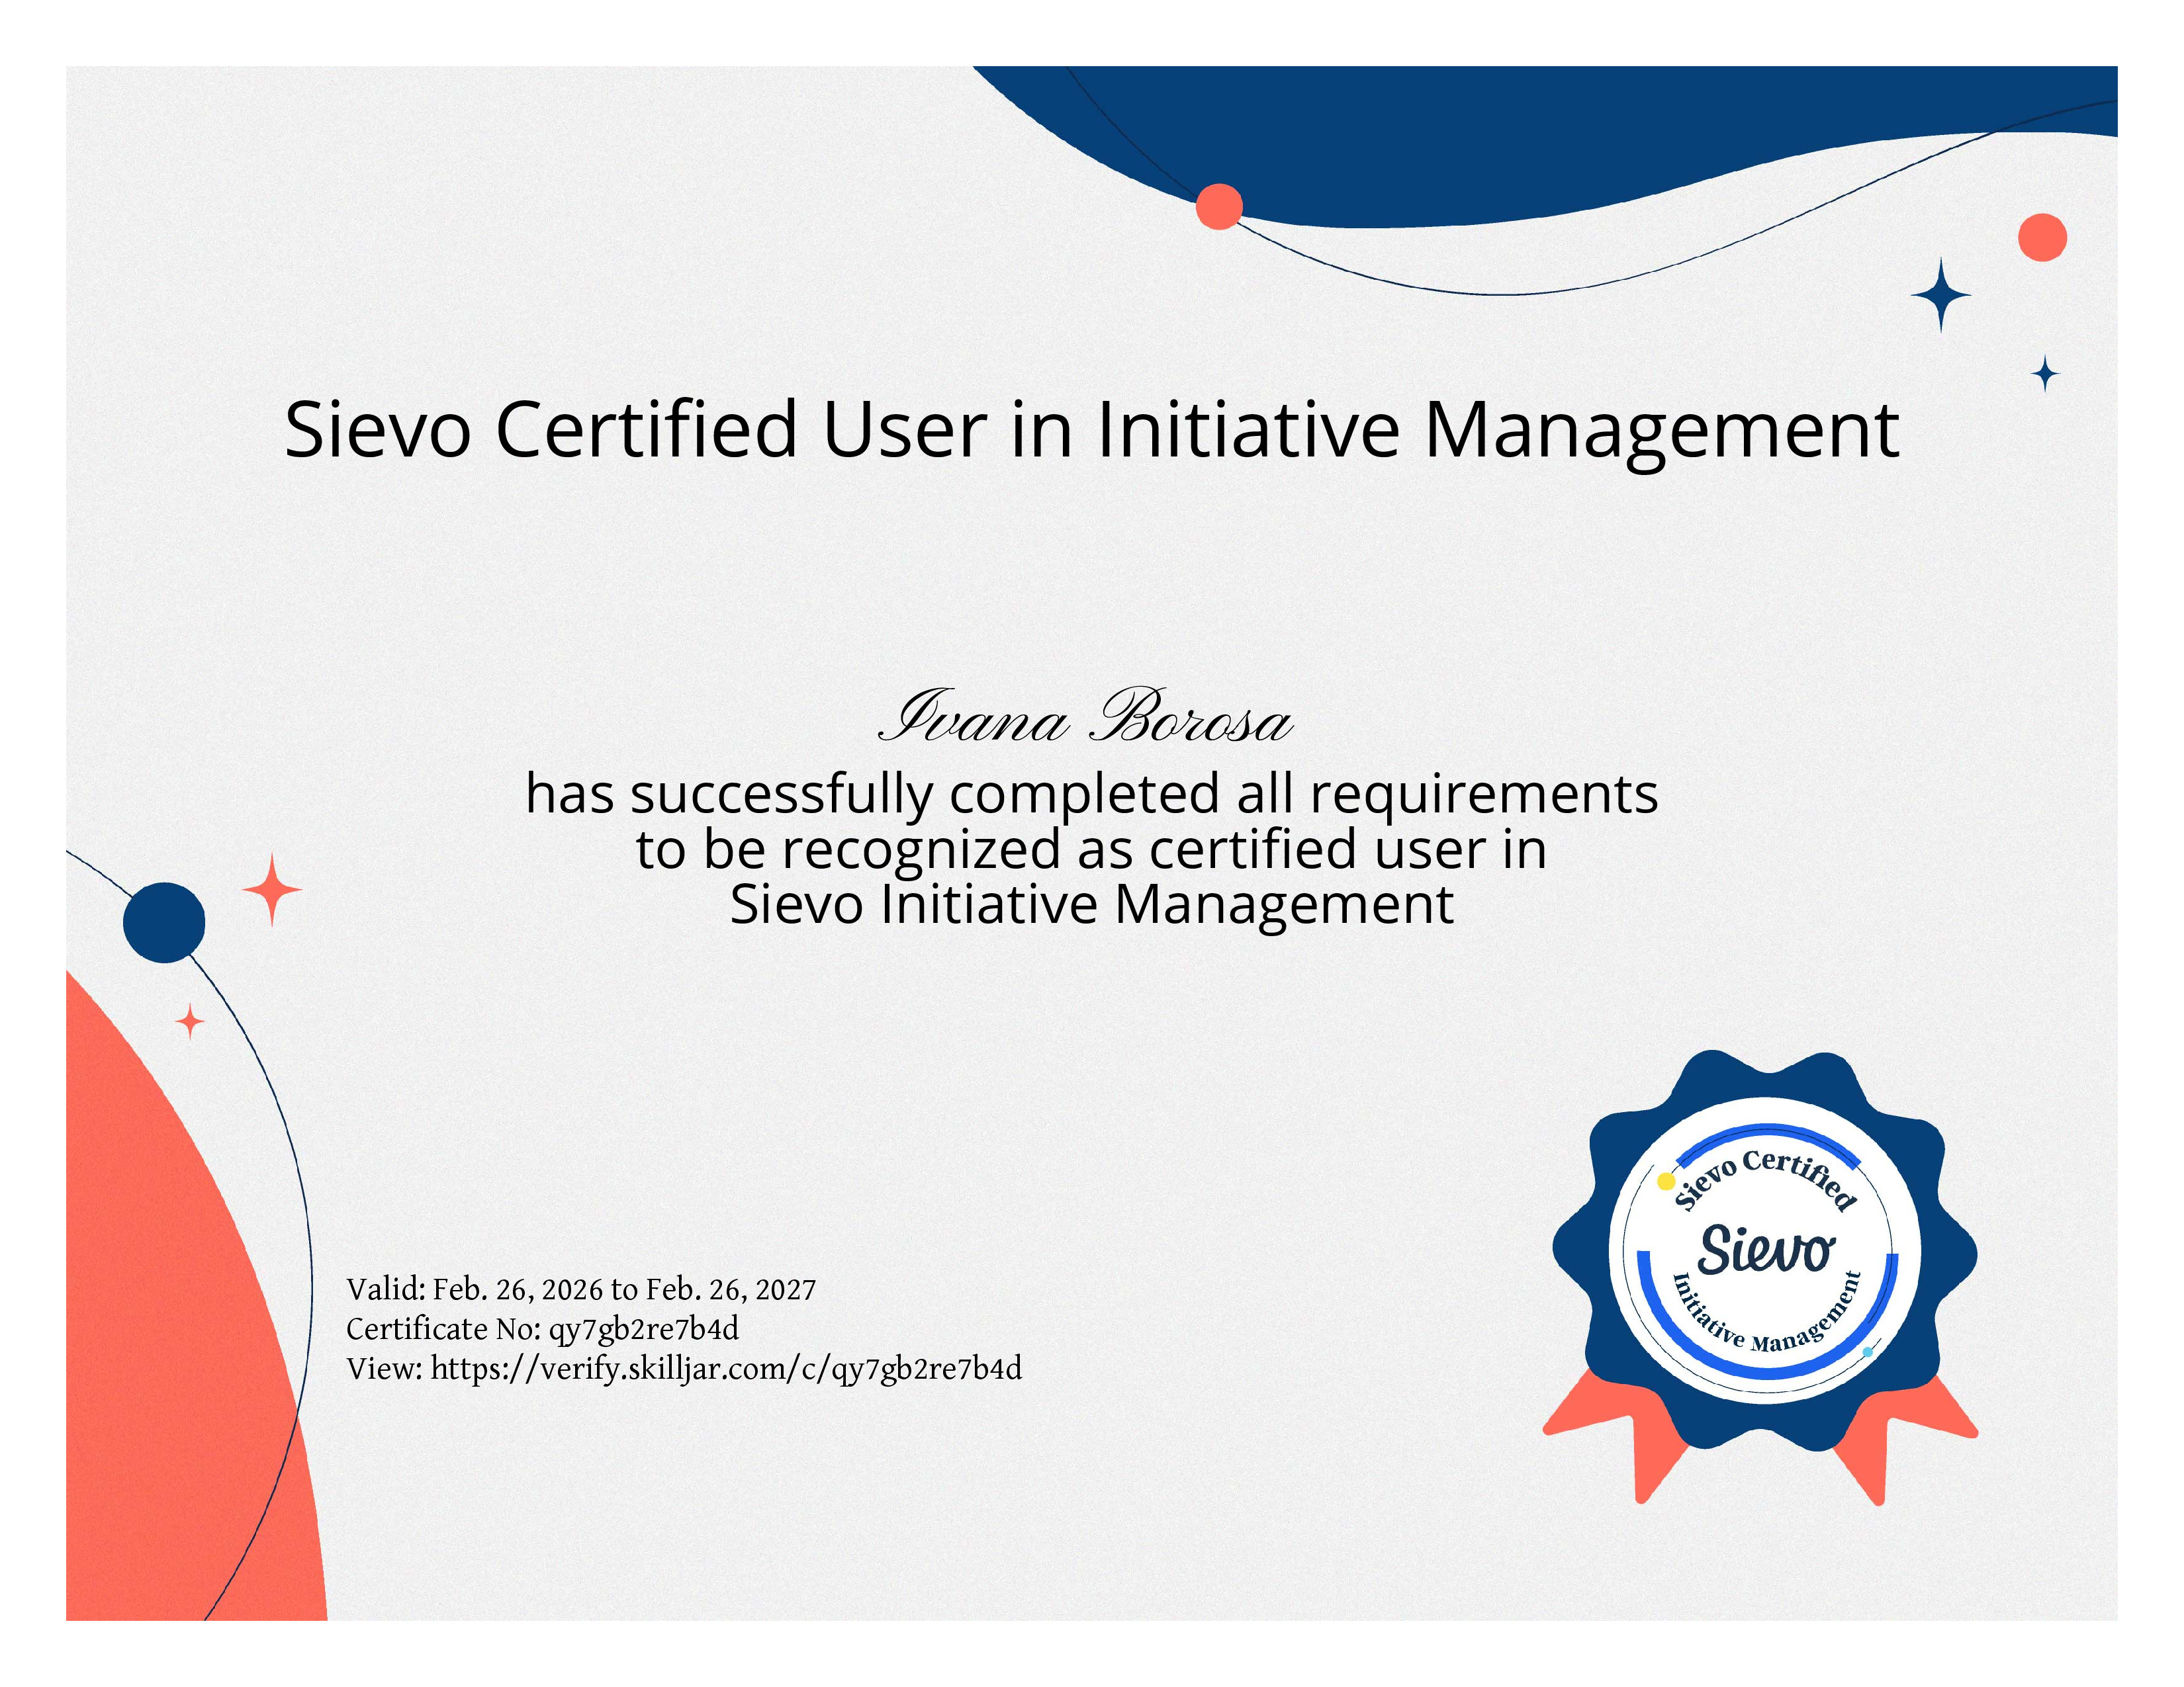The height and width of the screenshot is (1687, 2184).
Task: Click the 'Sievo Initiative Management' body line
Action: tap(1092, 904)
